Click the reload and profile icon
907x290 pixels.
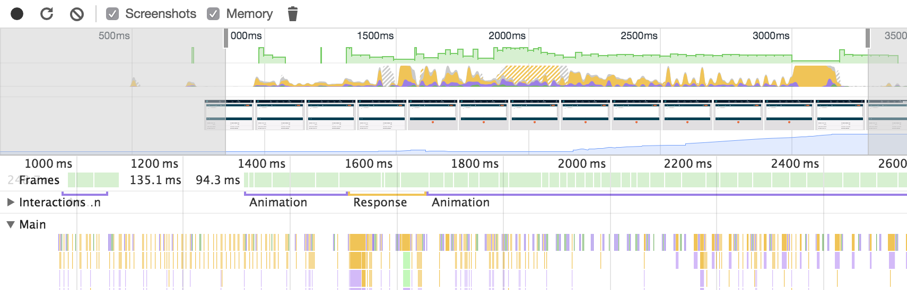coord(47,14)
